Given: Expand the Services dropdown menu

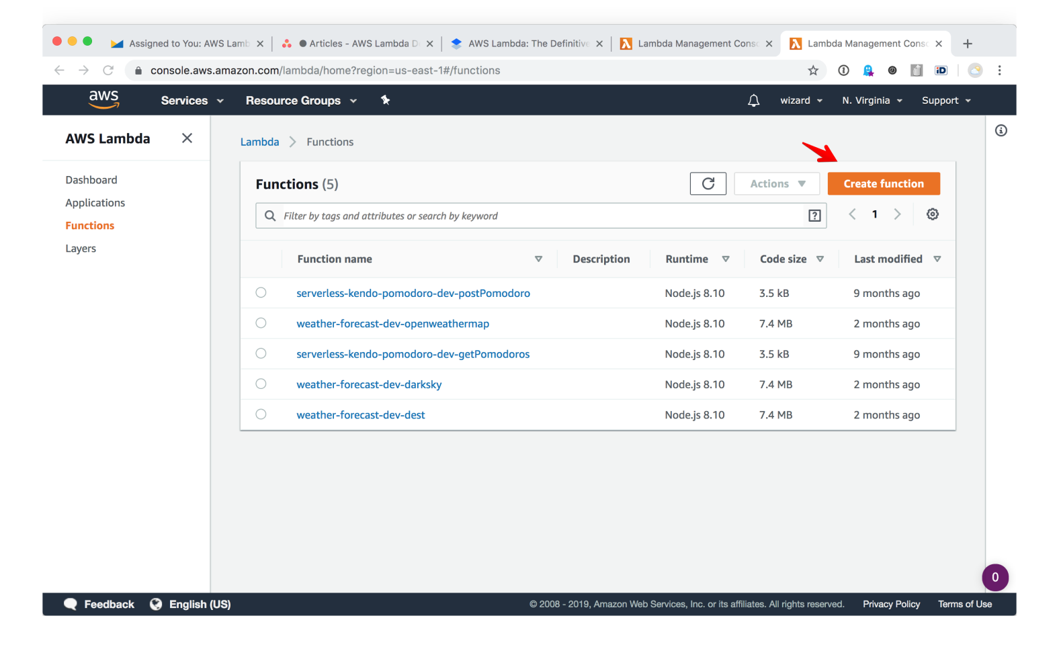Looking at the screenshot, I should [192, 101].
